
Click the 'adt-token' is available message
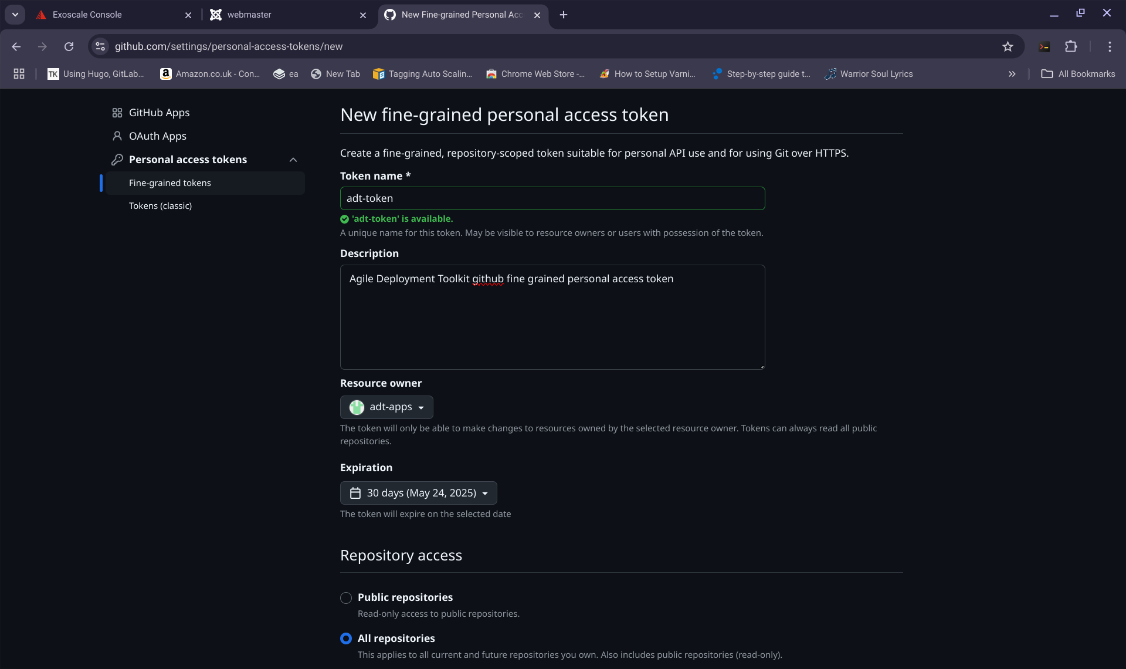[402, 219]
